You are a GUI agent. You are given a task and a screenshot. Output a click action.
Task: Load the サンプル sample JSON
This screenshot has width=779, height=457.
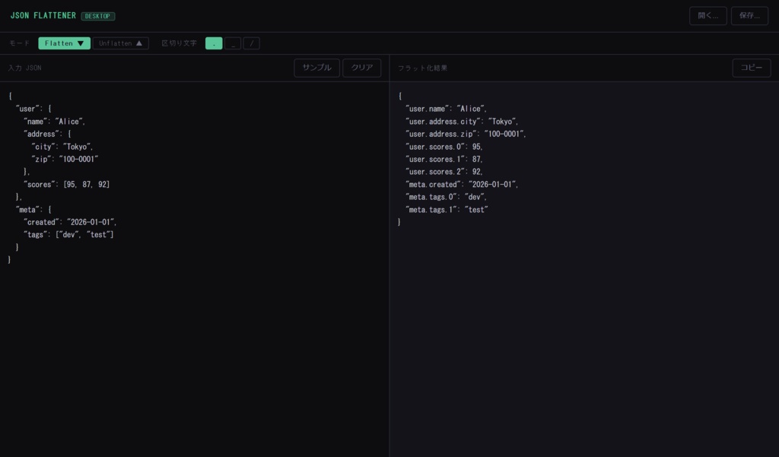coord(317,68)
